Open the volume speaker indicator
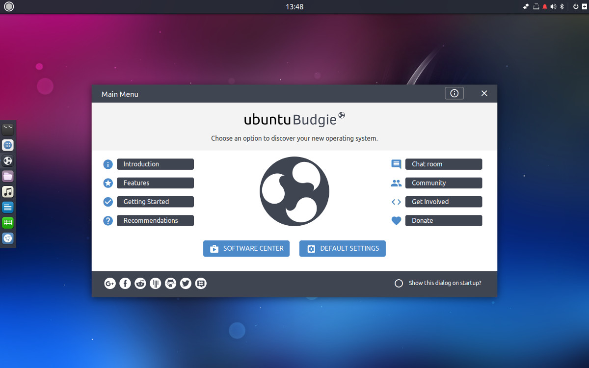Screen dimensions: 589x368 tap(553, 6)
